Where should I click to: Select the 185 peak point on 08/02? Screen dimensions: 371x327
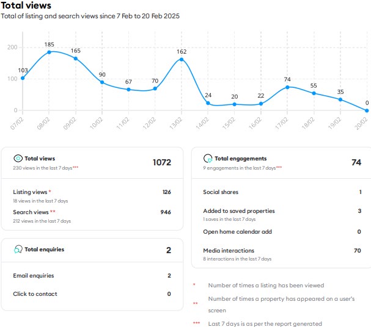click(49, 52)
